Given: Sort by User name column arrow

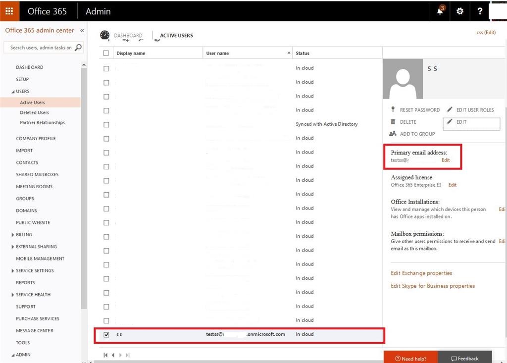Looking at the screenshot, I should (x=289, y=52).
